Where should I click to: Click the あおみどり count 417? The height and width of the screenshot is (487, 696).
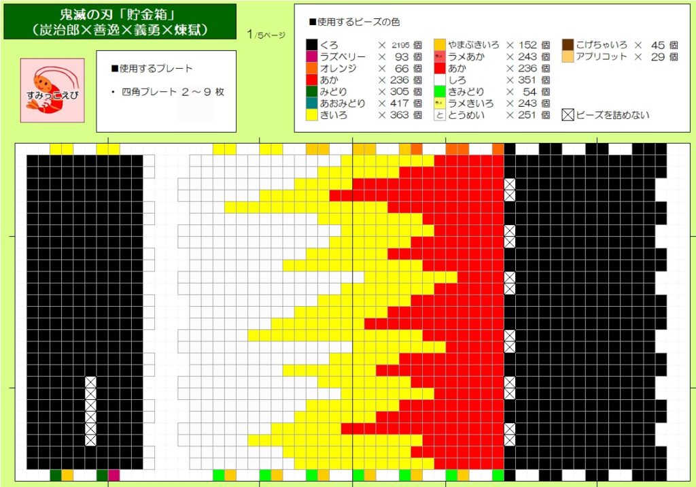coord(400,103)
